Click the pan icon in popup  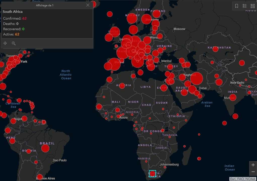click(5, 43)
